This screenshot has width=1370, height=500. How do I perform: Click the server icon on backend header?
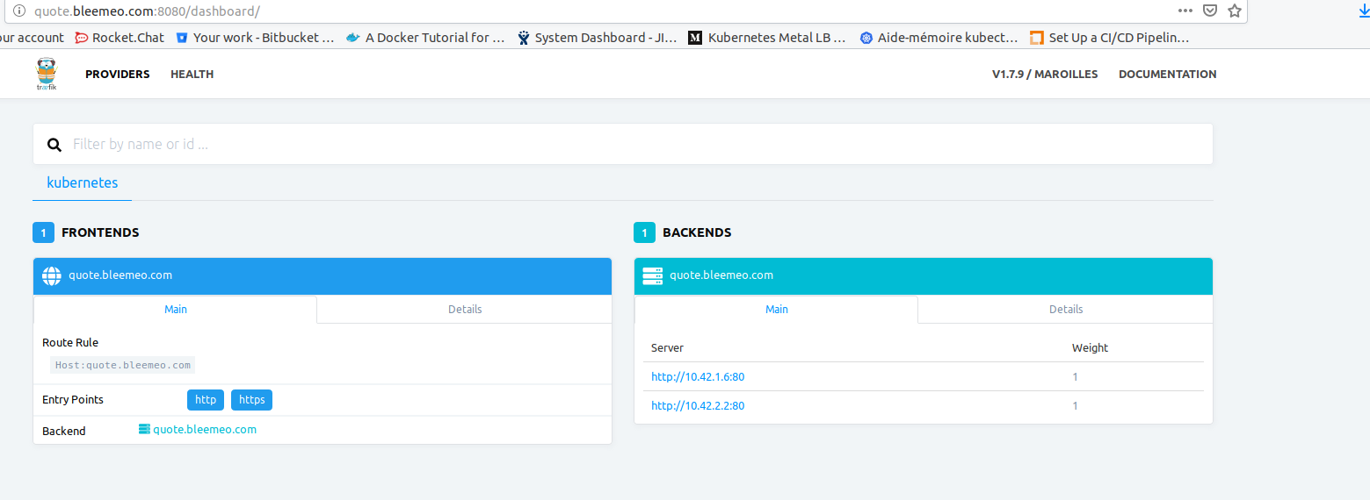tap(652, 275)
